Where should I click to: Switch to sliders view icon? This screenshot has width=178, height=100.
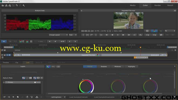(x=53, y=67)
